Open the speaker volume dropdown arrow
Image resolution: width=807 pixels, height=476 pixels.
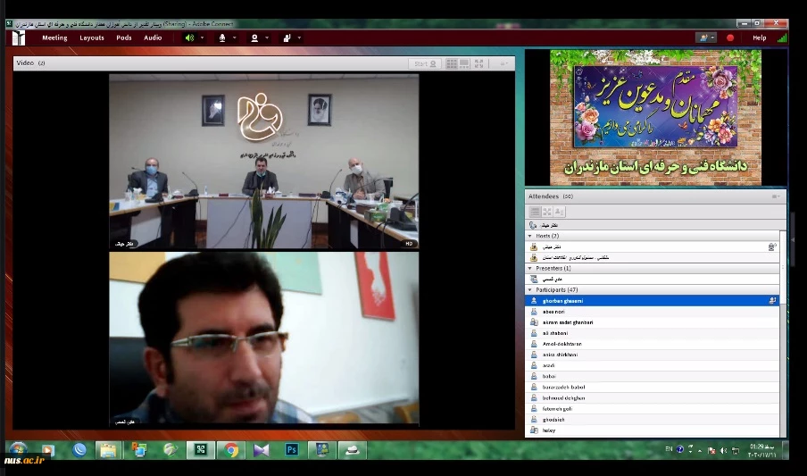(x=202, y=38)
